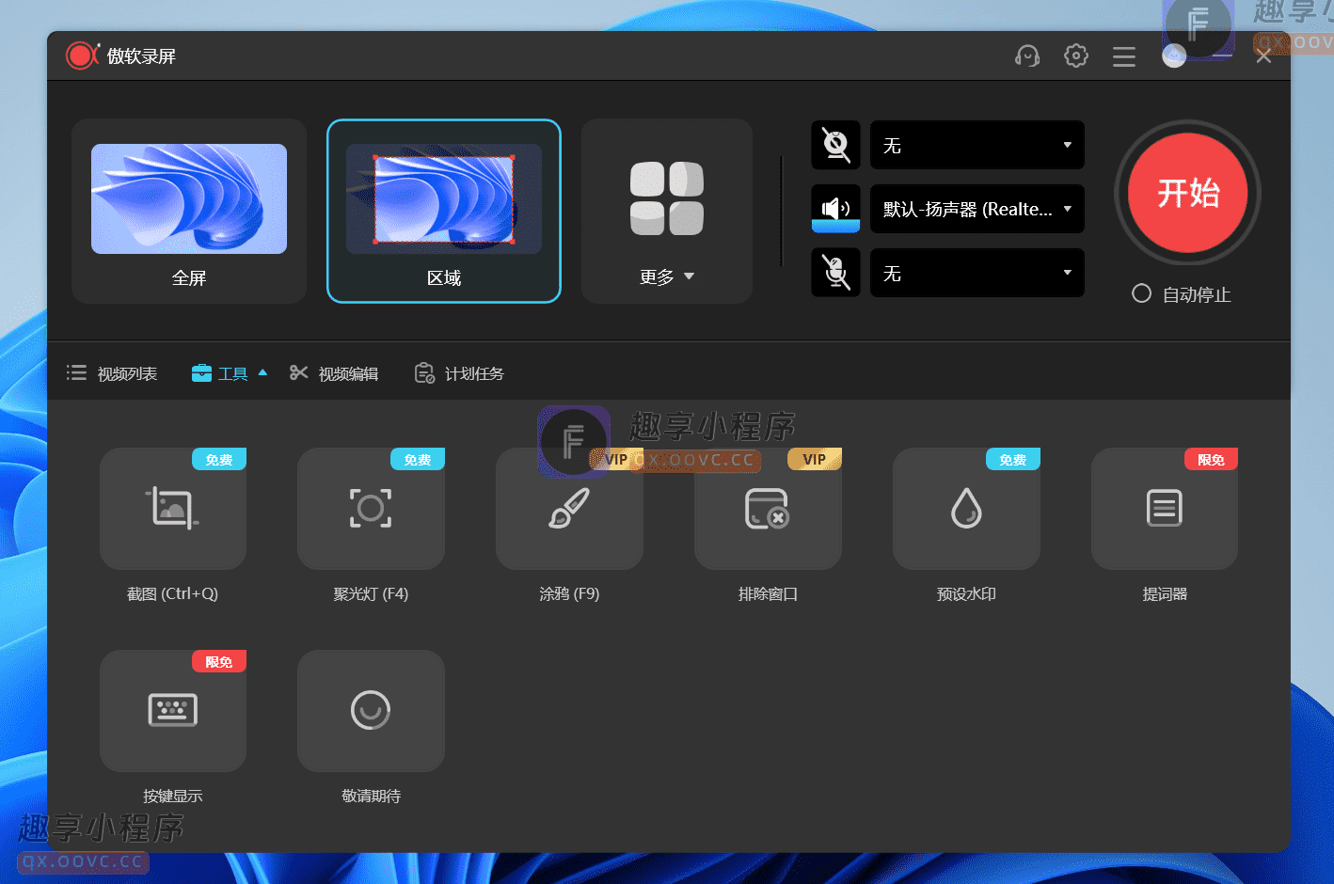Click the 涂鸦 (F9) label
Screen dimensions: 1334x884
click(x=569, y=594)
